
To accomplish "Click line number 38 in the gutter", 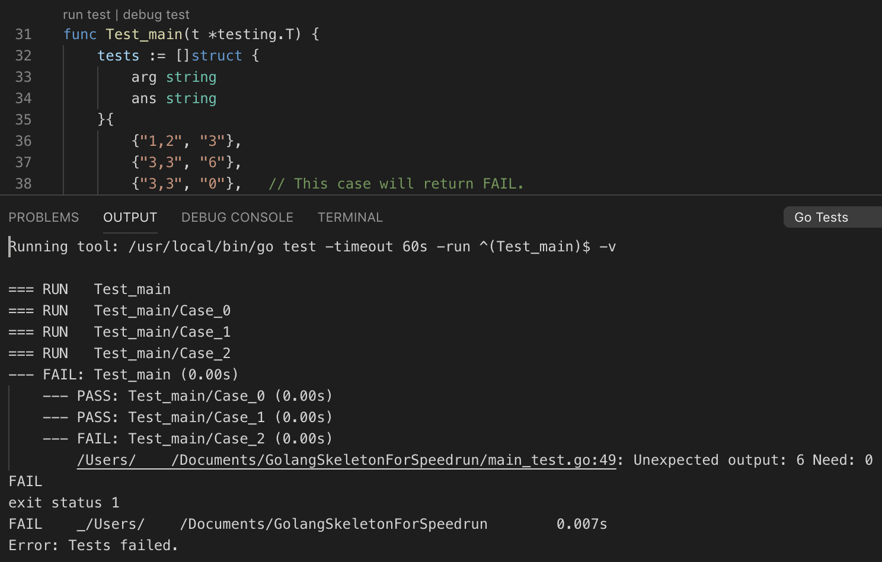I will [23, 184].
